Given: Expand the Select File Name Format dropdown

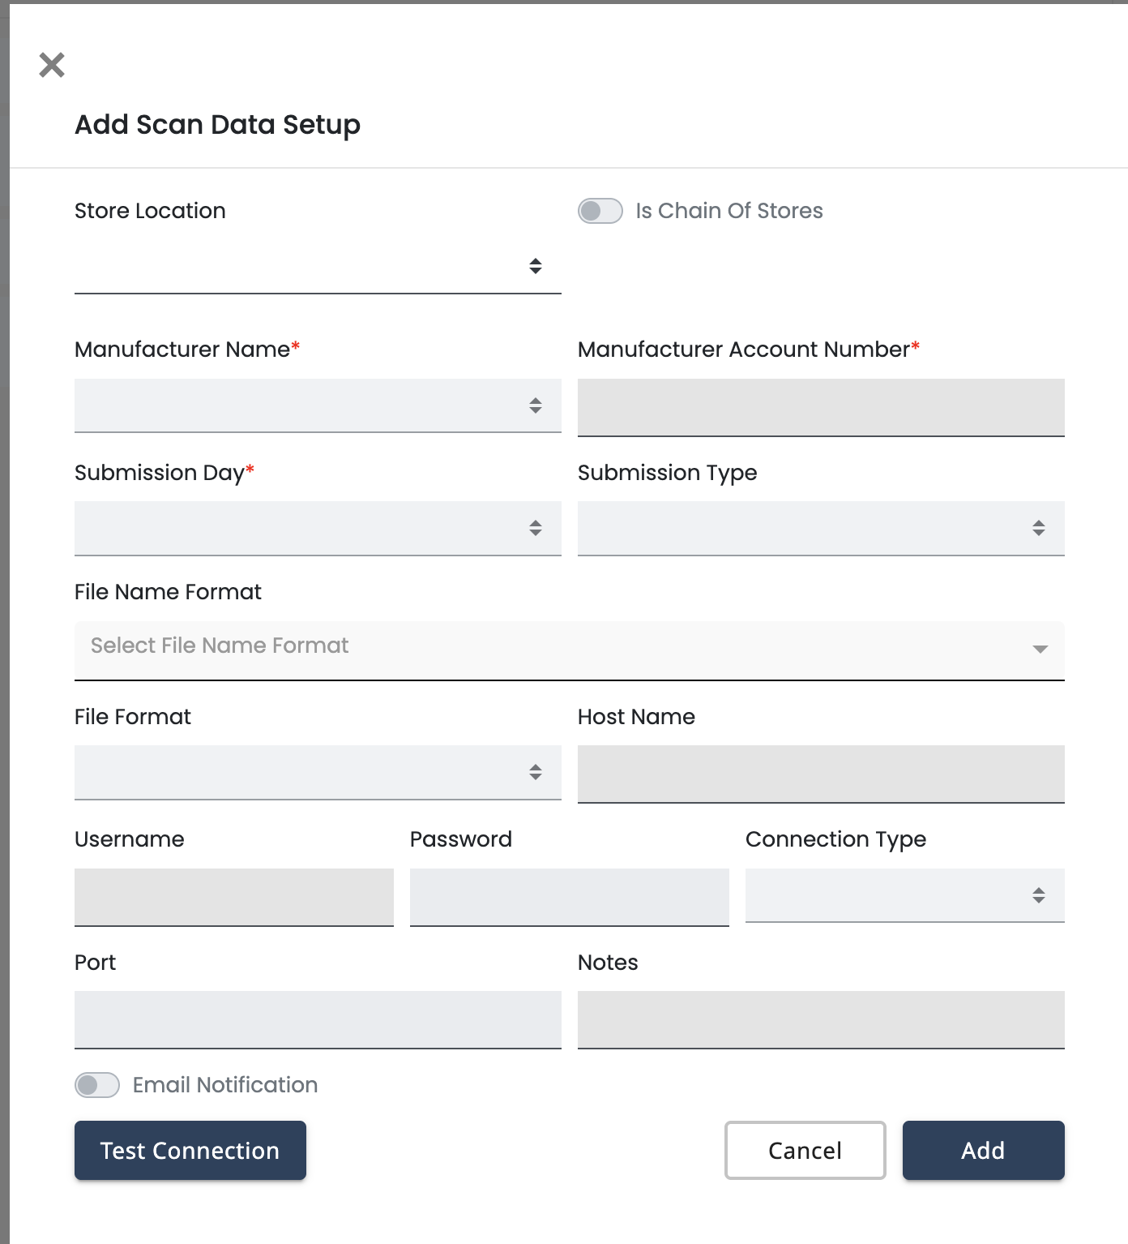Looking at the screenshot, I should [551, 646].
